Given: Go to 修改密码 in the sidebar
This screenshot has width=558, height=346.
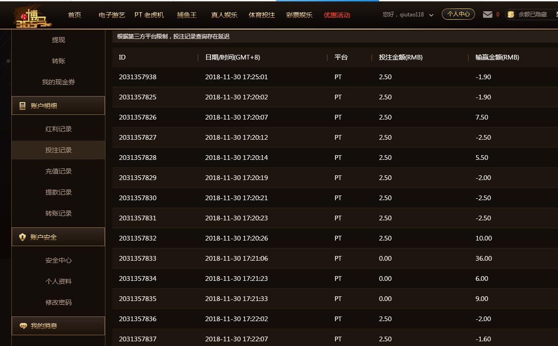Looking at the screenshot, I should click(x=59, y=302).
